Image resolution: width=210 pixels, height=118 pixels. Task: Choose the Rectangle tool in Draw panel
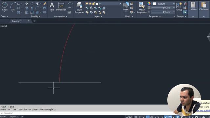[x=19, y=4]
